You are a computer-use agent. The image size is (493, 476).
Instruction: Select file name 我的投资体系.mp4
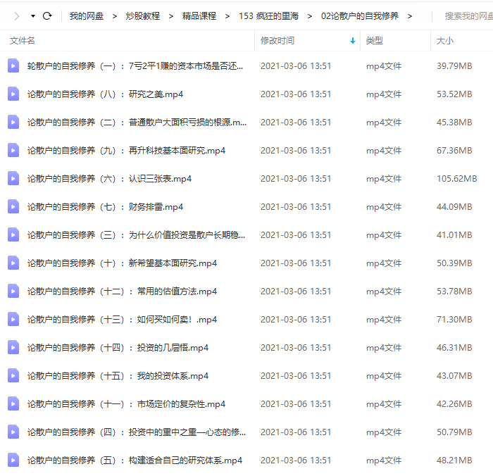pyautogui.click(x=118, y=376)
